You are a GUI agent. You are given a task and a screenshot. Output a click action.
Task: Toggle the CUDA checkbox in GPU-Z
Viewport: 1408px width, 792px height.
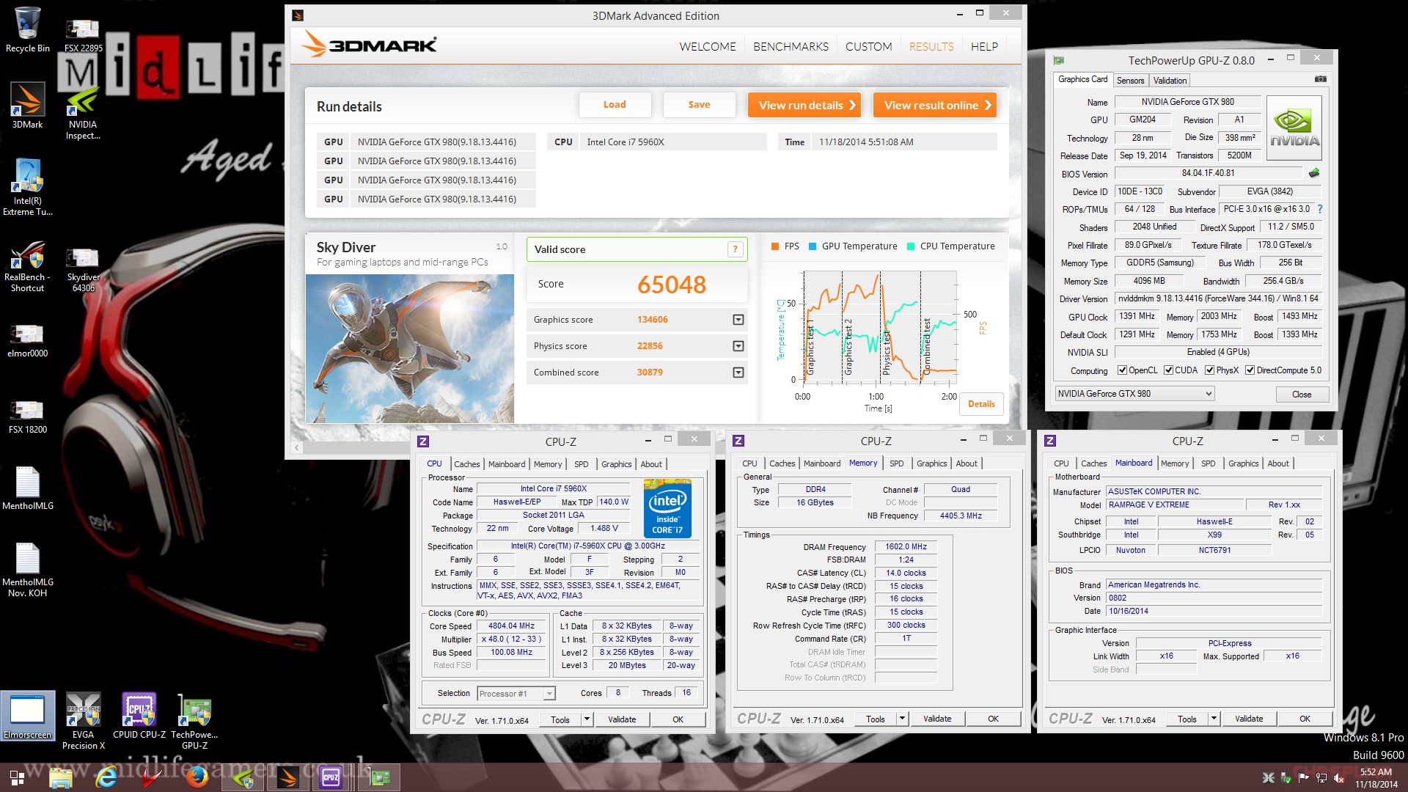point(1168,370)
